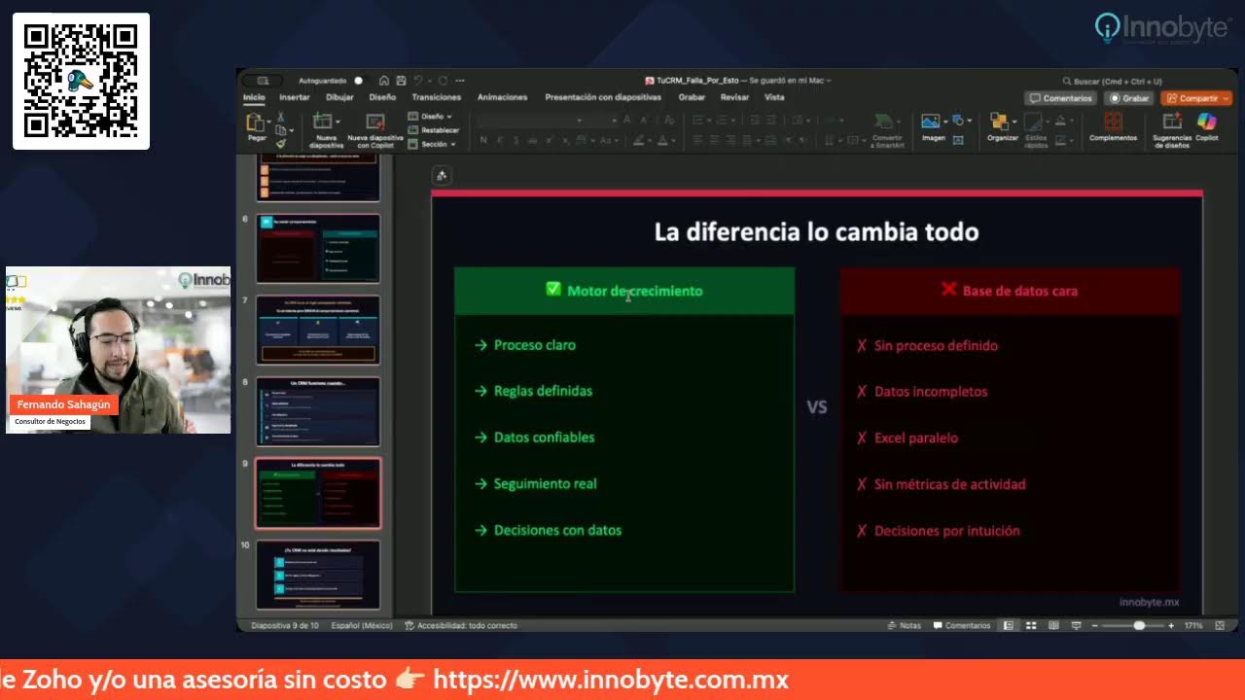Viewport: 1245px width, 700px height.
Task: Expand the Compartir dropdown arrow
Action: click(1225, 98)
